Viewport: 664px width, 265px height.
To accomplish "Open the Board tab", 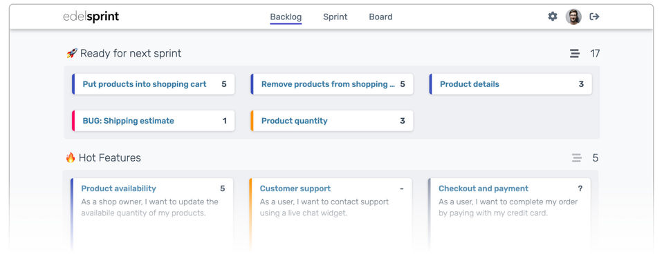I will [380, 17].
